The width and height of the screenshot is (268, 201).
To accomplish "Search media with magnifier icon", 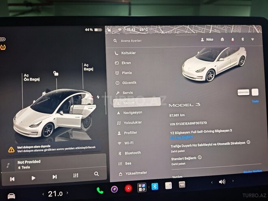I will point(96,174).
